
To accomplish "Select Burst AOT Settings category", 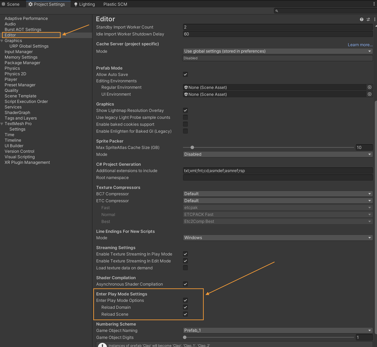I will (x=23, y=29).
